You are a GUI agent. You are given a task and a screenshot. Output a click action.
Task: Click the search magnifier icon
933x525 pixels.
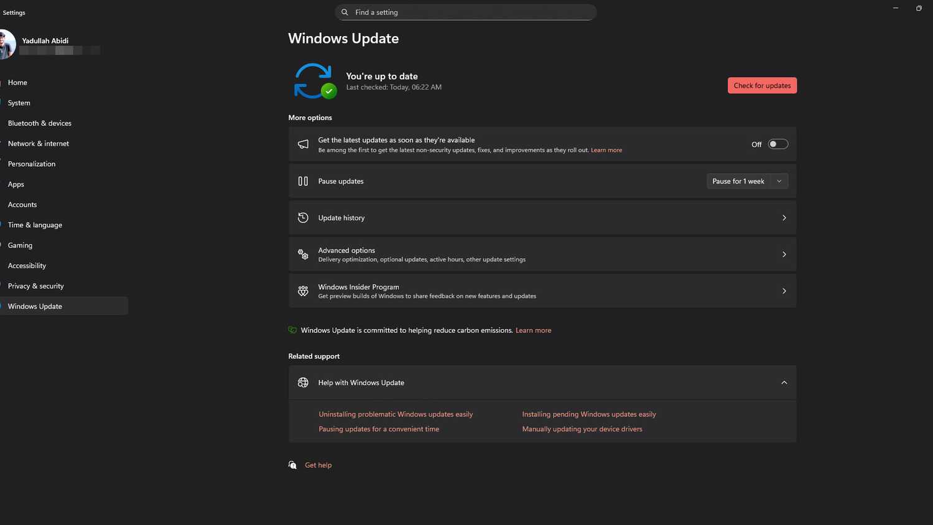[345, 12]
